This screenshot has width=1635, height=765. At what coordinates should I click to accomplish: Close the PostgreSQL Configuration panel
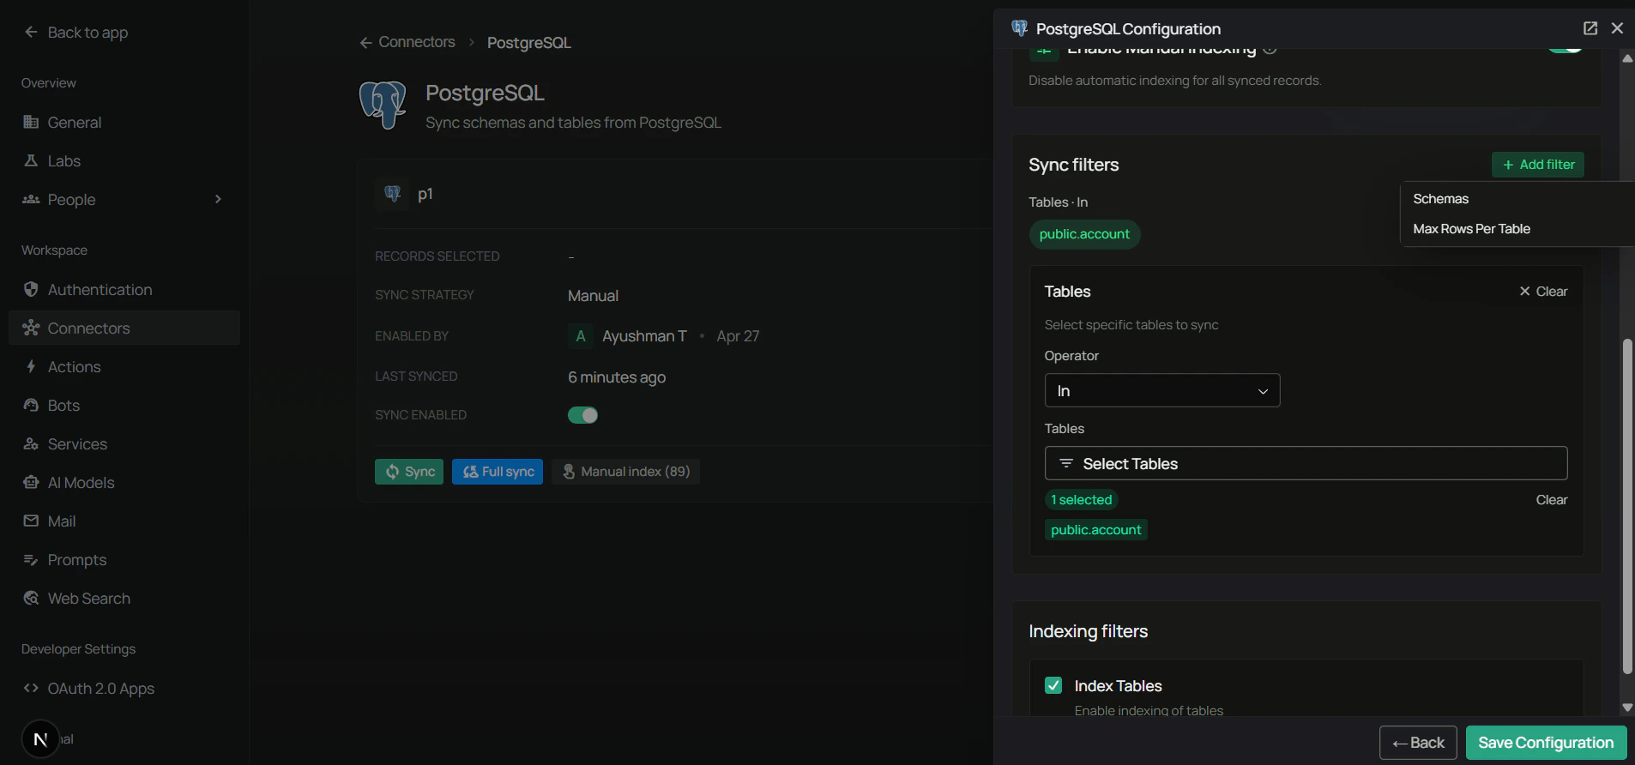[x=1617, y=28]
